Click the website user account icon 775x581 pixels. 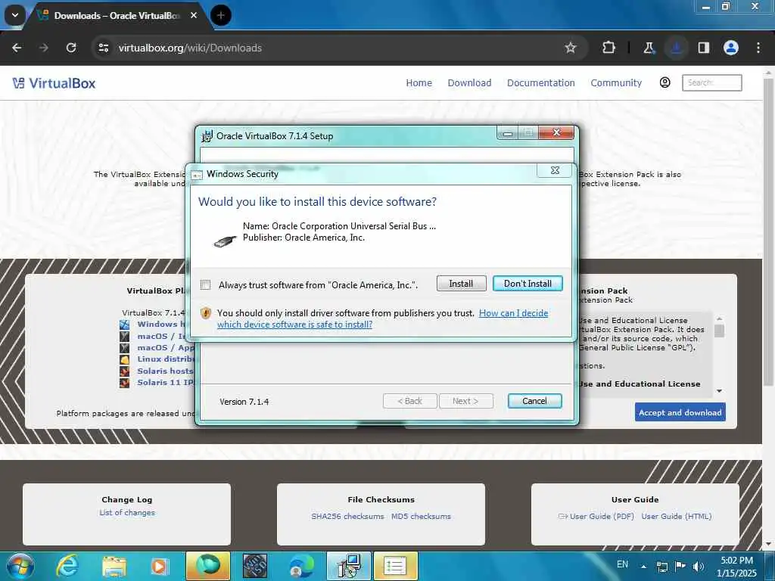coord(665,82)
